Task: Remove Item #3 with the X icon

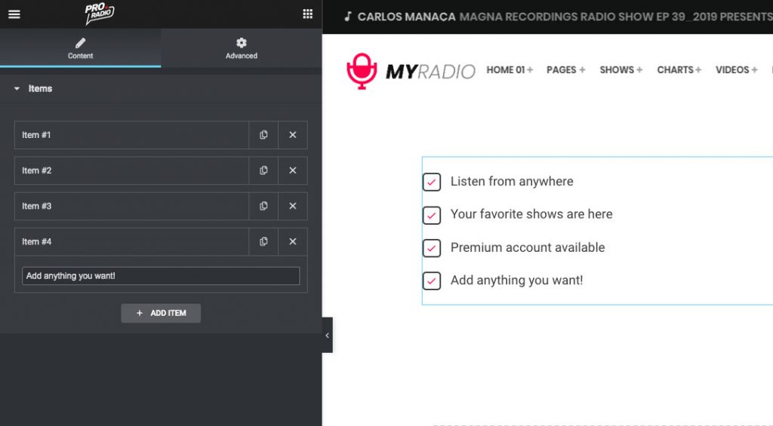Action: pos(293,206)
